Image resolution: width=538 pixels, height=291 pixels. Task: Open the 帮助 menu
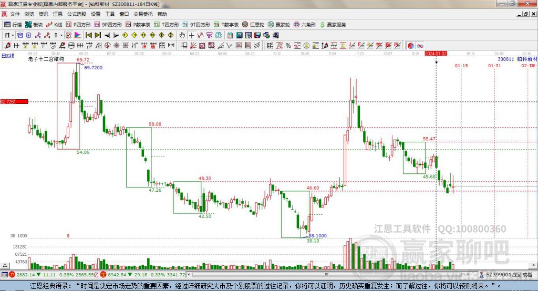click(162, 14)
